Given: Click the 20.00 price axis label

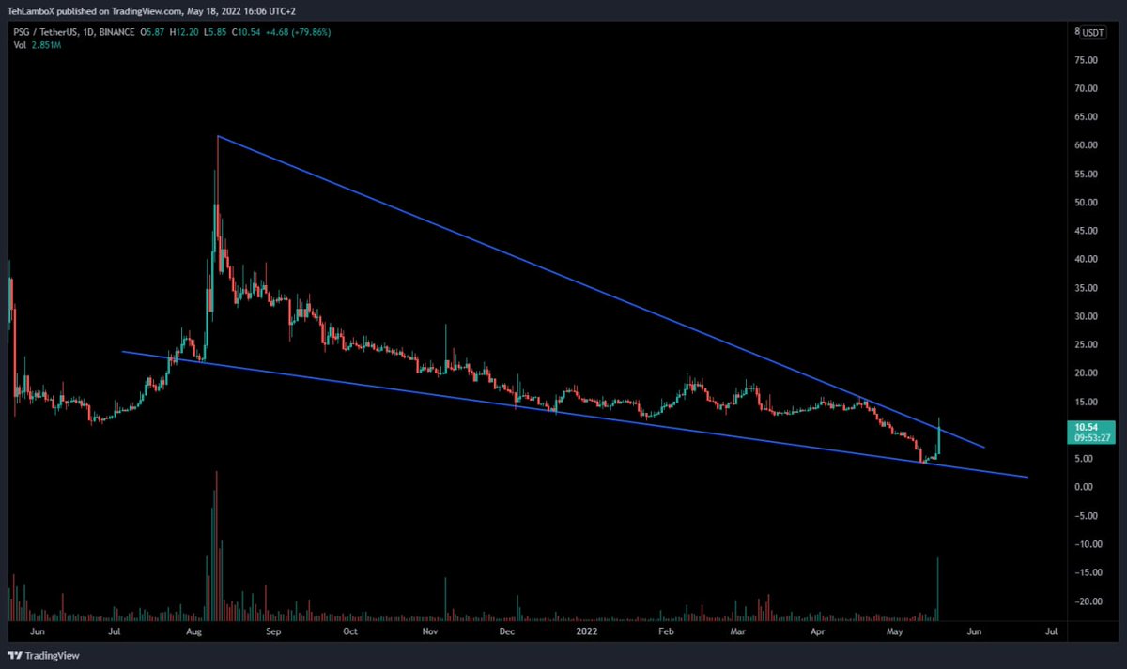Looking at the screenshot, I should coord(1088,373).
